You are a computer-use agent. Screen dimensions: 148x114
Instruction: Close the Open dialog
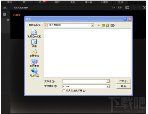coord(129,19)
